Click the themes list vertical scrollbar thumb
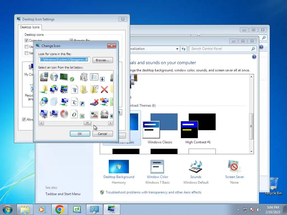The height and width of the screenshot is (215, 287). (x=251, y=126)
